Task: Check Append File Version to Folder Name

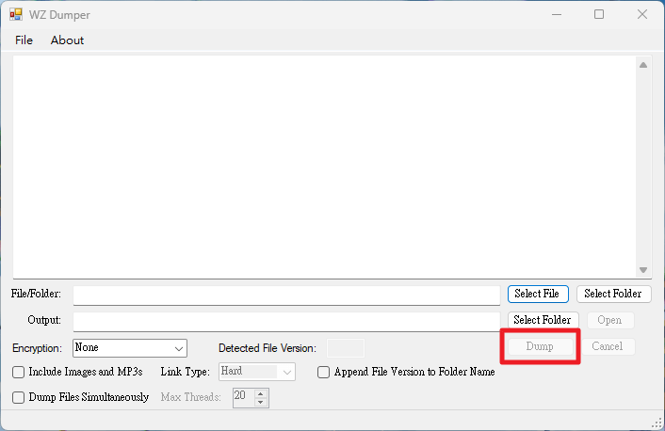Action: coord(324,372)
